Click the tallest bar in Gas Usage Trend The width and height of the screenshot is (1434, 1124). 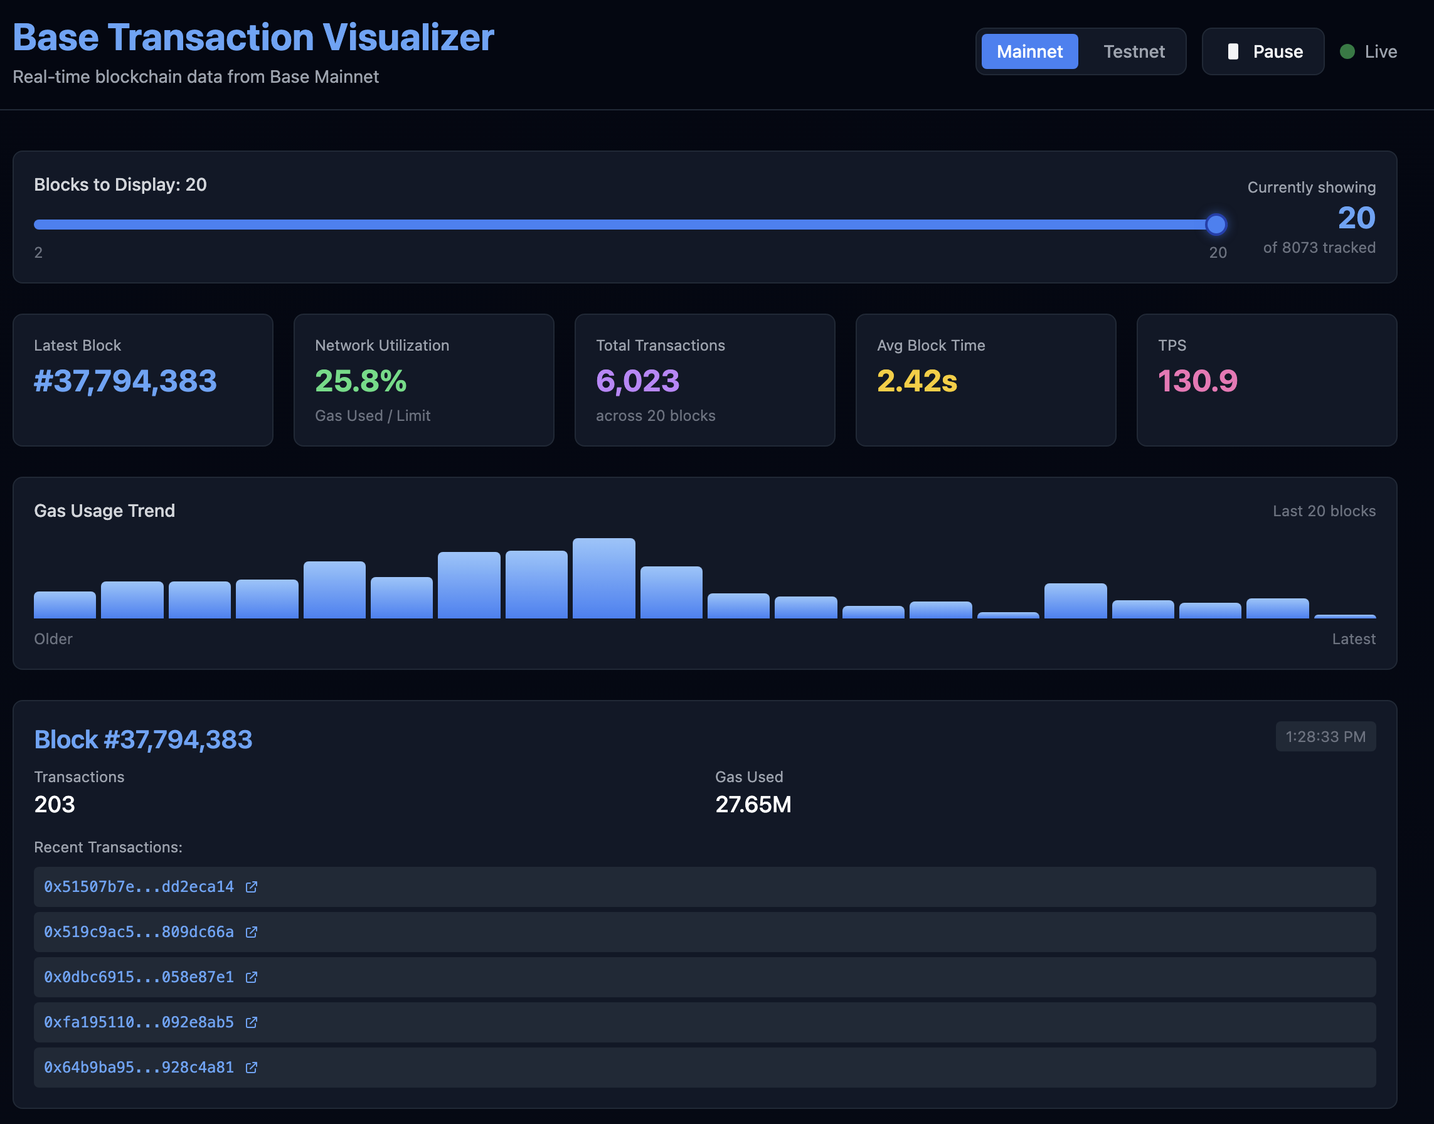click(x=603, y=578)
